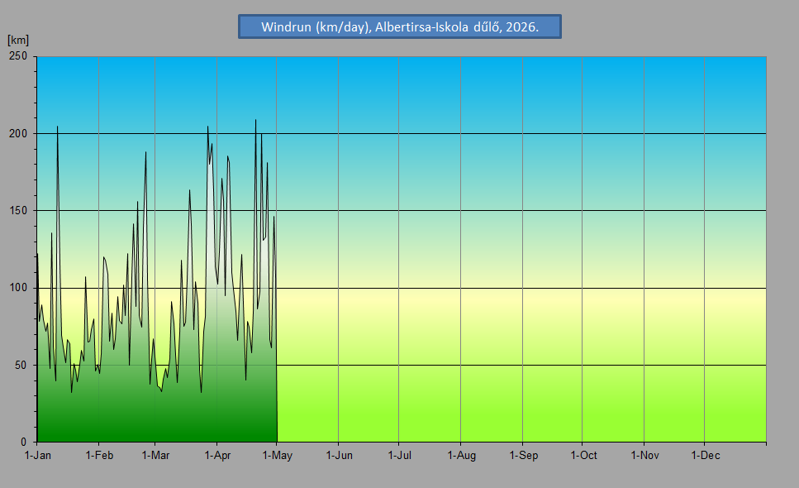This screenshot has width=799, height=488.
Task: Select the 1-Oct axis label
Action: (583, 456)
